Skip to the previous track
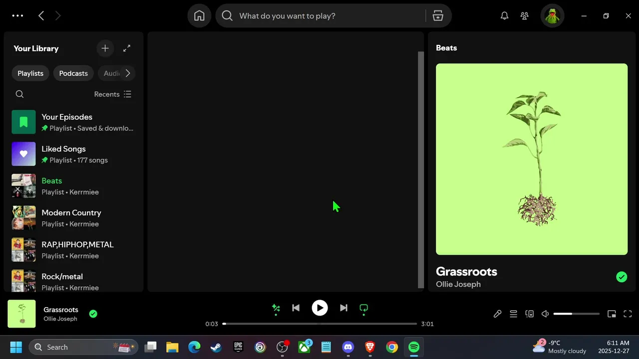Viewport: 639px width, 359px height. coord(296,308)
